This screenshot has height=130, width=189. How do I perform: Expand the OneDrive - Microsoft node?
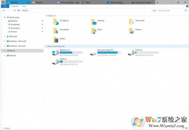click(x=4, y=41)
